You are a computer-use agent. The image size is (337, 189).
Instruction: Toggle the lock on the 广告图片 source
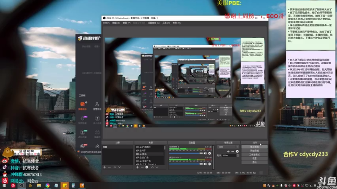(x=141, y=147)
